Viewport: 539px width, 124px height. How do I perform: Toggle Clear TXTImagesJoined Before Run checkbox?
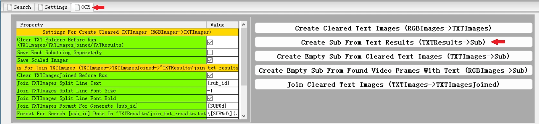[210, 75]
